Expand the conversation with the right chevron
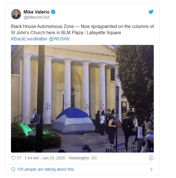Viewport: 176px width, 178px height. (x=151, y=170)
